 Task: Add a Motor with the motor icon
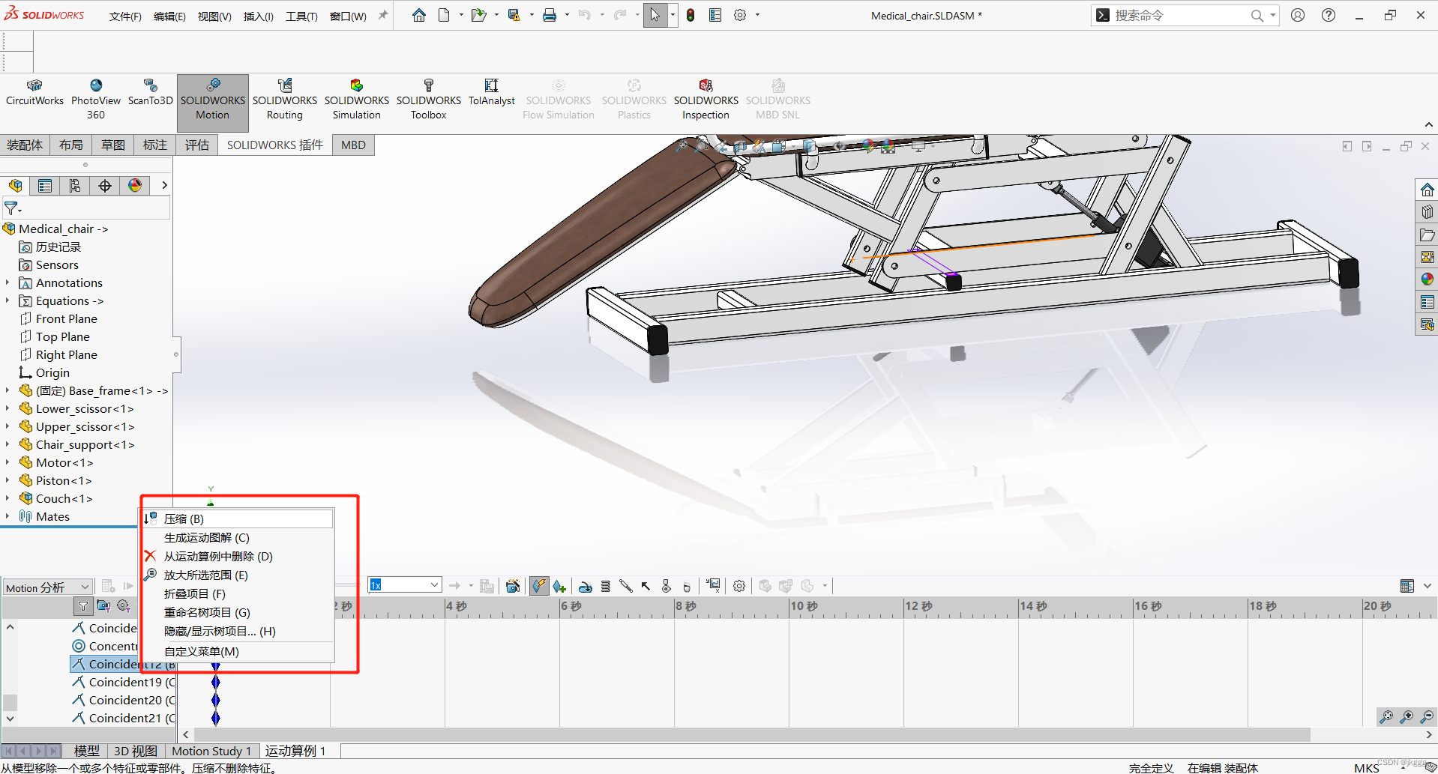(586, 586)
